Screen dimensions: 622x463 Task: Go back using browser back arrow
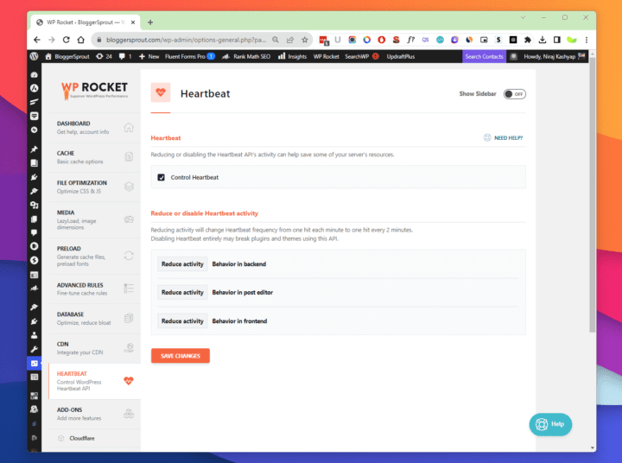coord(37,40)
